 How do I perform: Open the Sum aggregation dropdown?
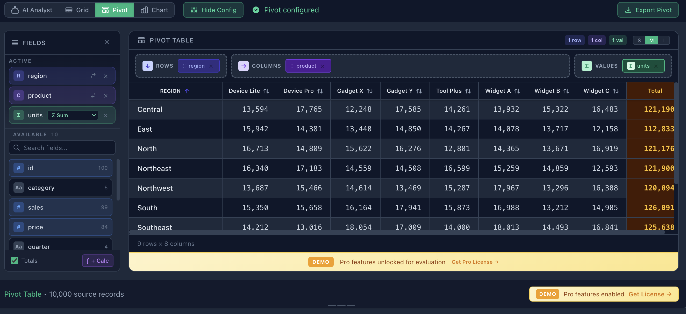pos(73,115)
